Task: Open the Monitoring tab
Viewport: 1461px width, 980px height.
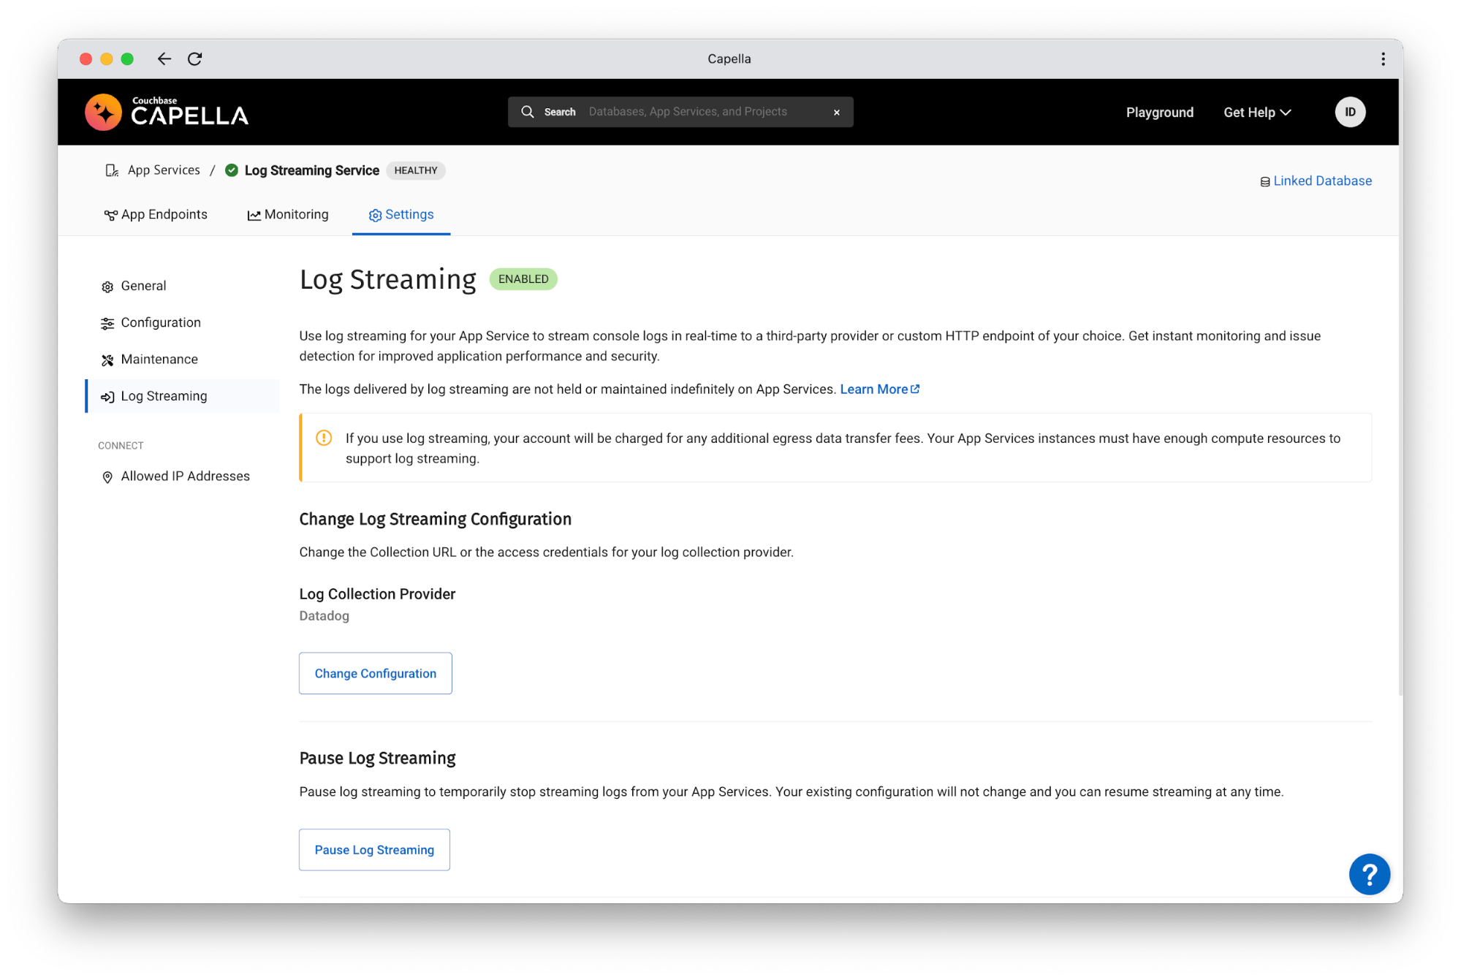Action: (287, 214)
